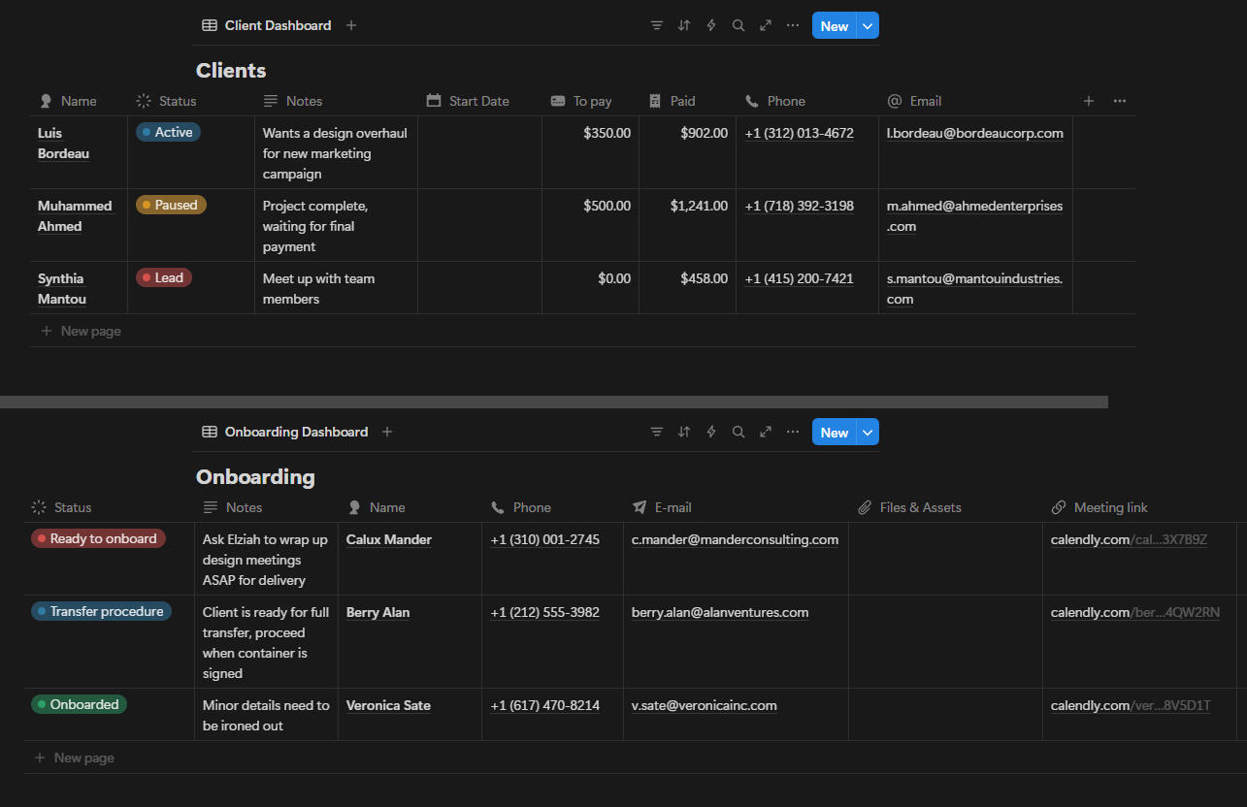Open automations lightning icon in Onboarding toolbar

(x=711, y=433)
